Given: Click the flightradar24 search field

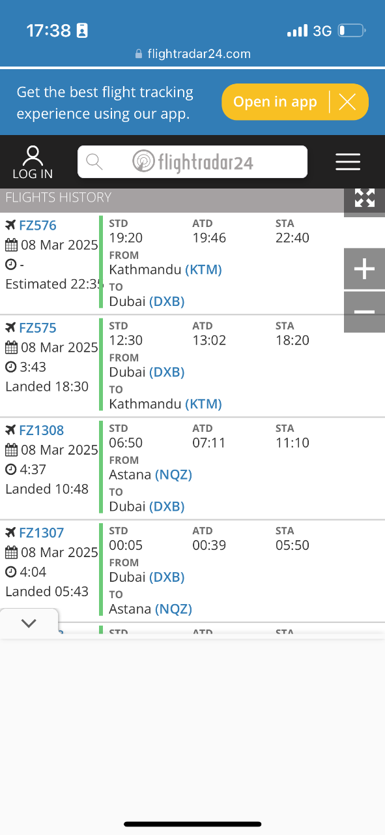Looking at the screenshot, I should point(192,162).
